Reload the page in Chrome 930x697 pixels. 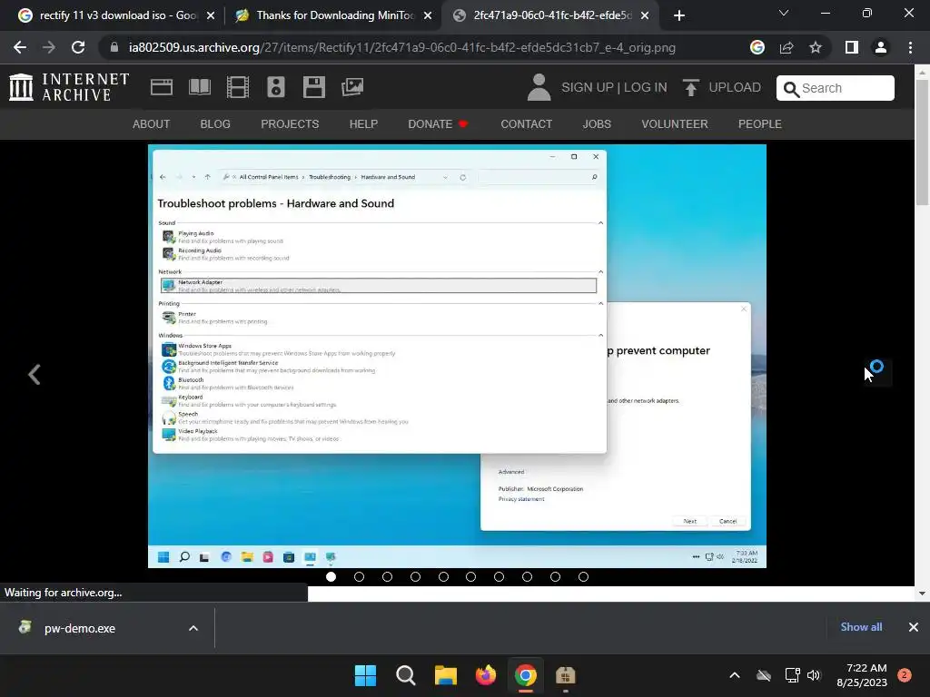(x=78, y=47)
